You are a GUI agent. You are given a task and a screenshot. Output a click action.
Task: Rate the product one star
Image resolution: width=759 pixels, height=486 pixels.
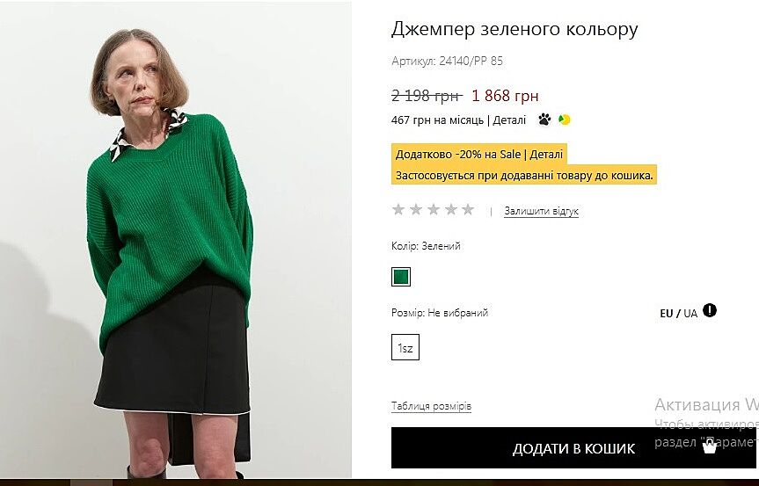point(398,209)
